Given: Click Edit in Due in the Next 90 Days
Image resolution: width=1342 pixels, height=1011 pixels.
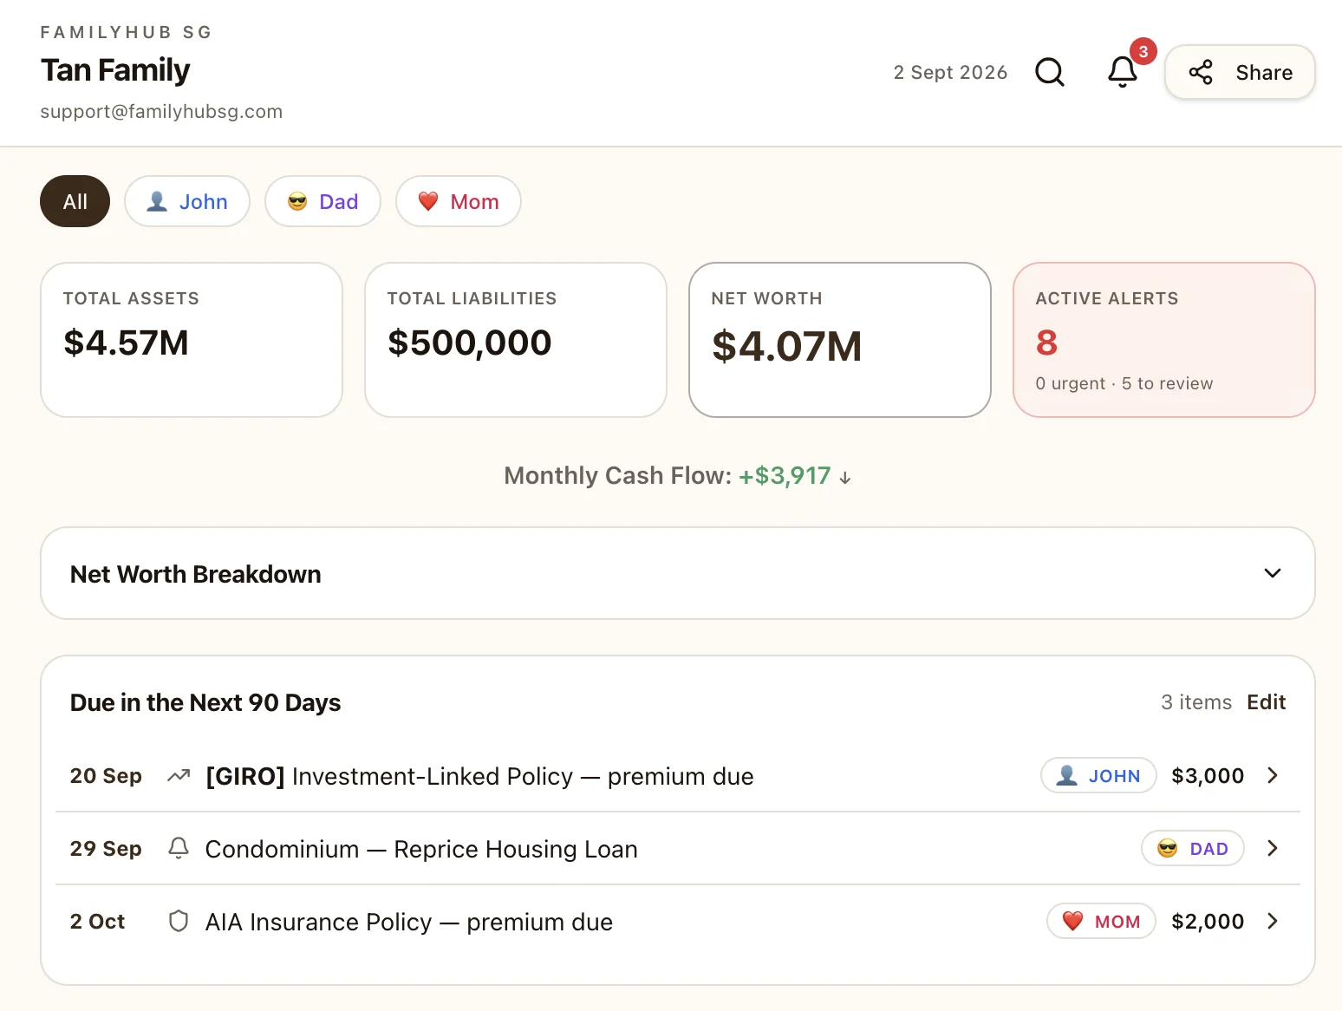Looking at the screenshot, I should pyautogui.click(x=1267, y=702).
